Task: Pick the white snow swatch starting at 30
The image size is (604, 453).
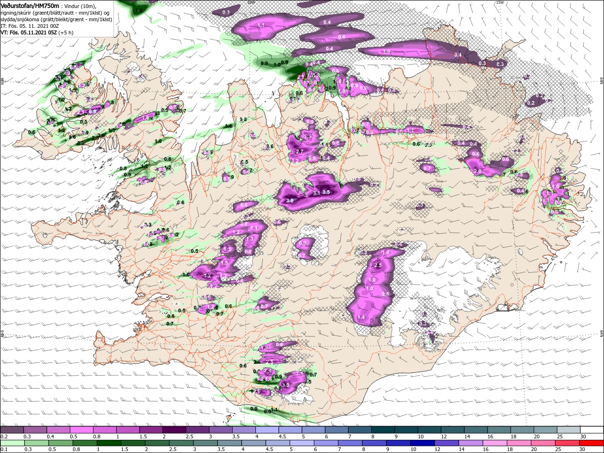Action: tap(592, 430)
